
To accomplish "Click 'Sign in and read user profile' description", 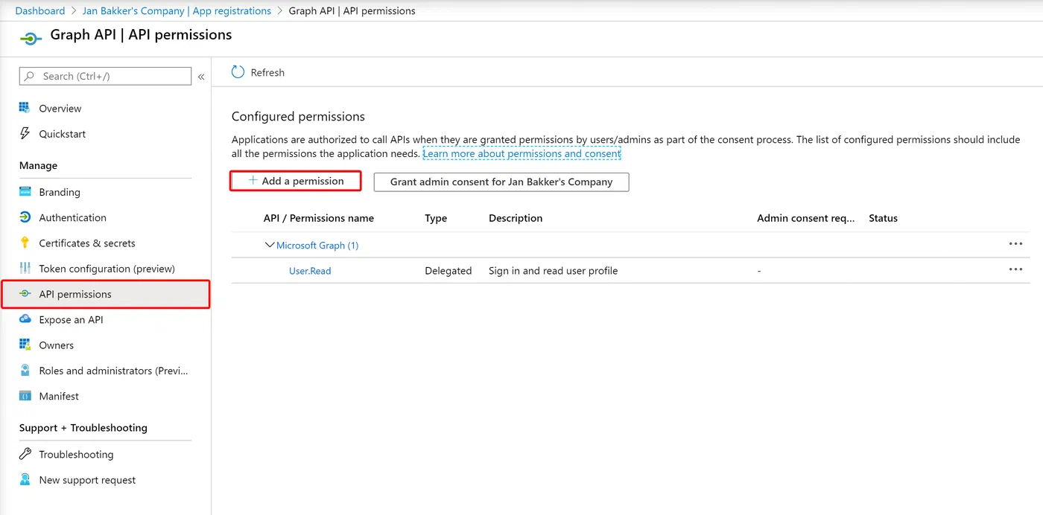I will point(553,271).
